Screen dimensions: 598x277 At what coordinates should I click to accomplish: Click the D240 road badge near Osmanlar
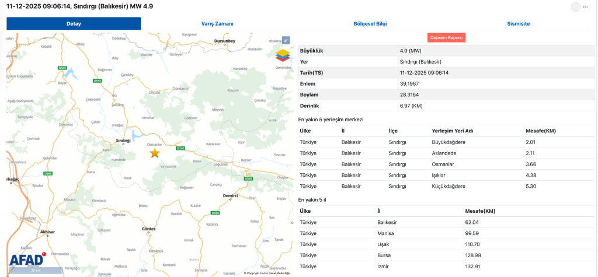pos(180,149)
